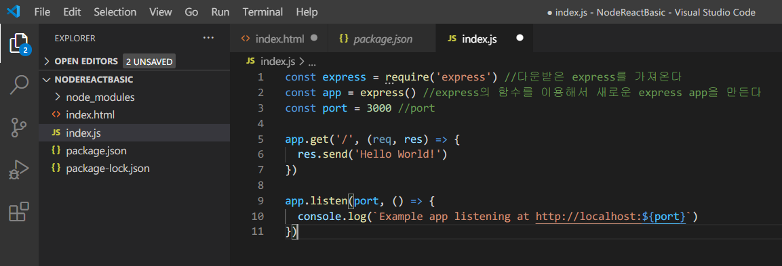Click index.js in the breadcrumb
Viewport: 782px width, 266px height.
[278, 62]
